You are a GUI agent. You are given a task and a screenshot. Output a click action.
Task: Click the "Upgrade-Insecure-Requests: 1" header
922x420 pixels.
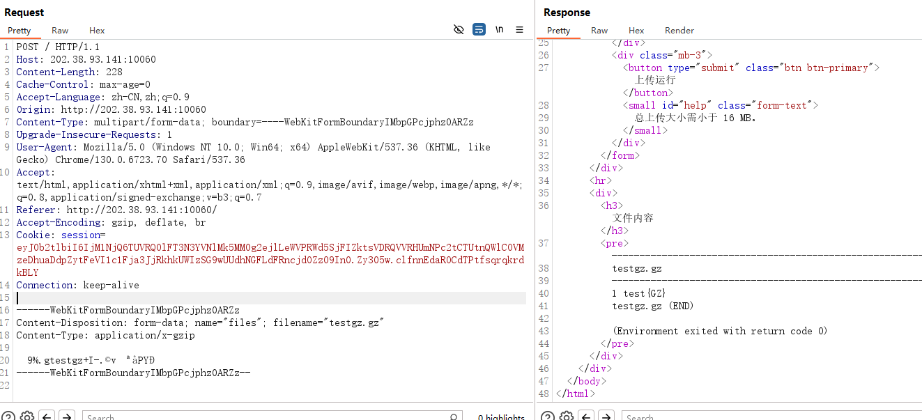pyautogui.click(x=95, y=134)
